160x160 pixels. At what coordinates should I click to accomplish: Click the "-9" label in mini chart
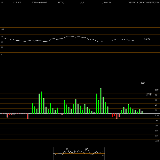coord(102,156)
